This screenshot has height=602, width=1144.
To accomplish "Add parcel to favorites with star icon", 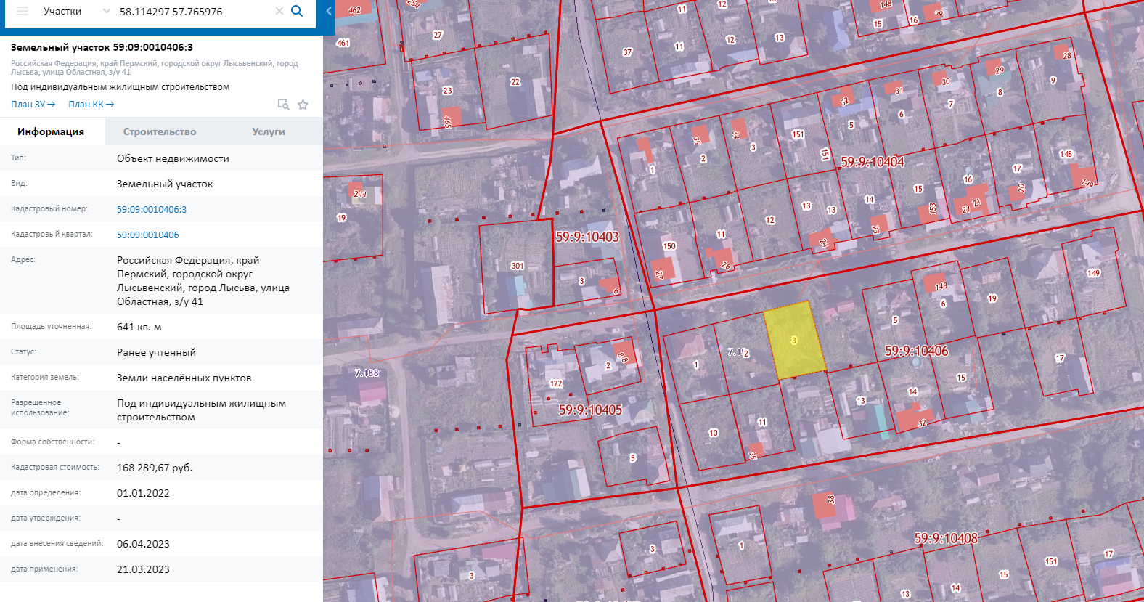I will click(x=303, y=105).
